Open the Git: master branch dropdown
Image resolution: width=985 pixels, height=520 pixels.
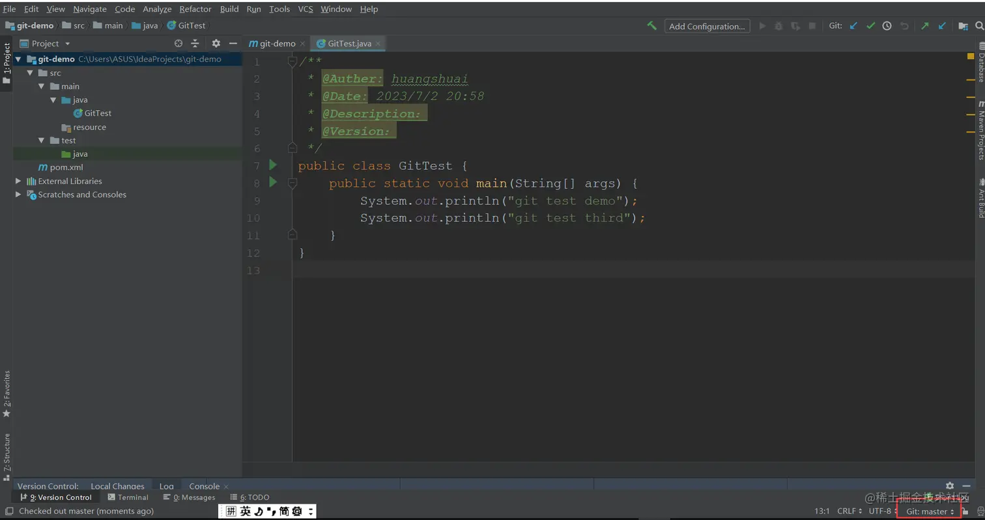pyautogui.click(x=930, y=512)
